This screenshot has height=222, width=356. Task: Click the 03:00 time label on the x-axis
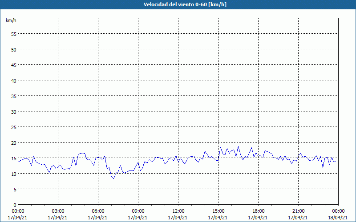(x=58, y=211)
